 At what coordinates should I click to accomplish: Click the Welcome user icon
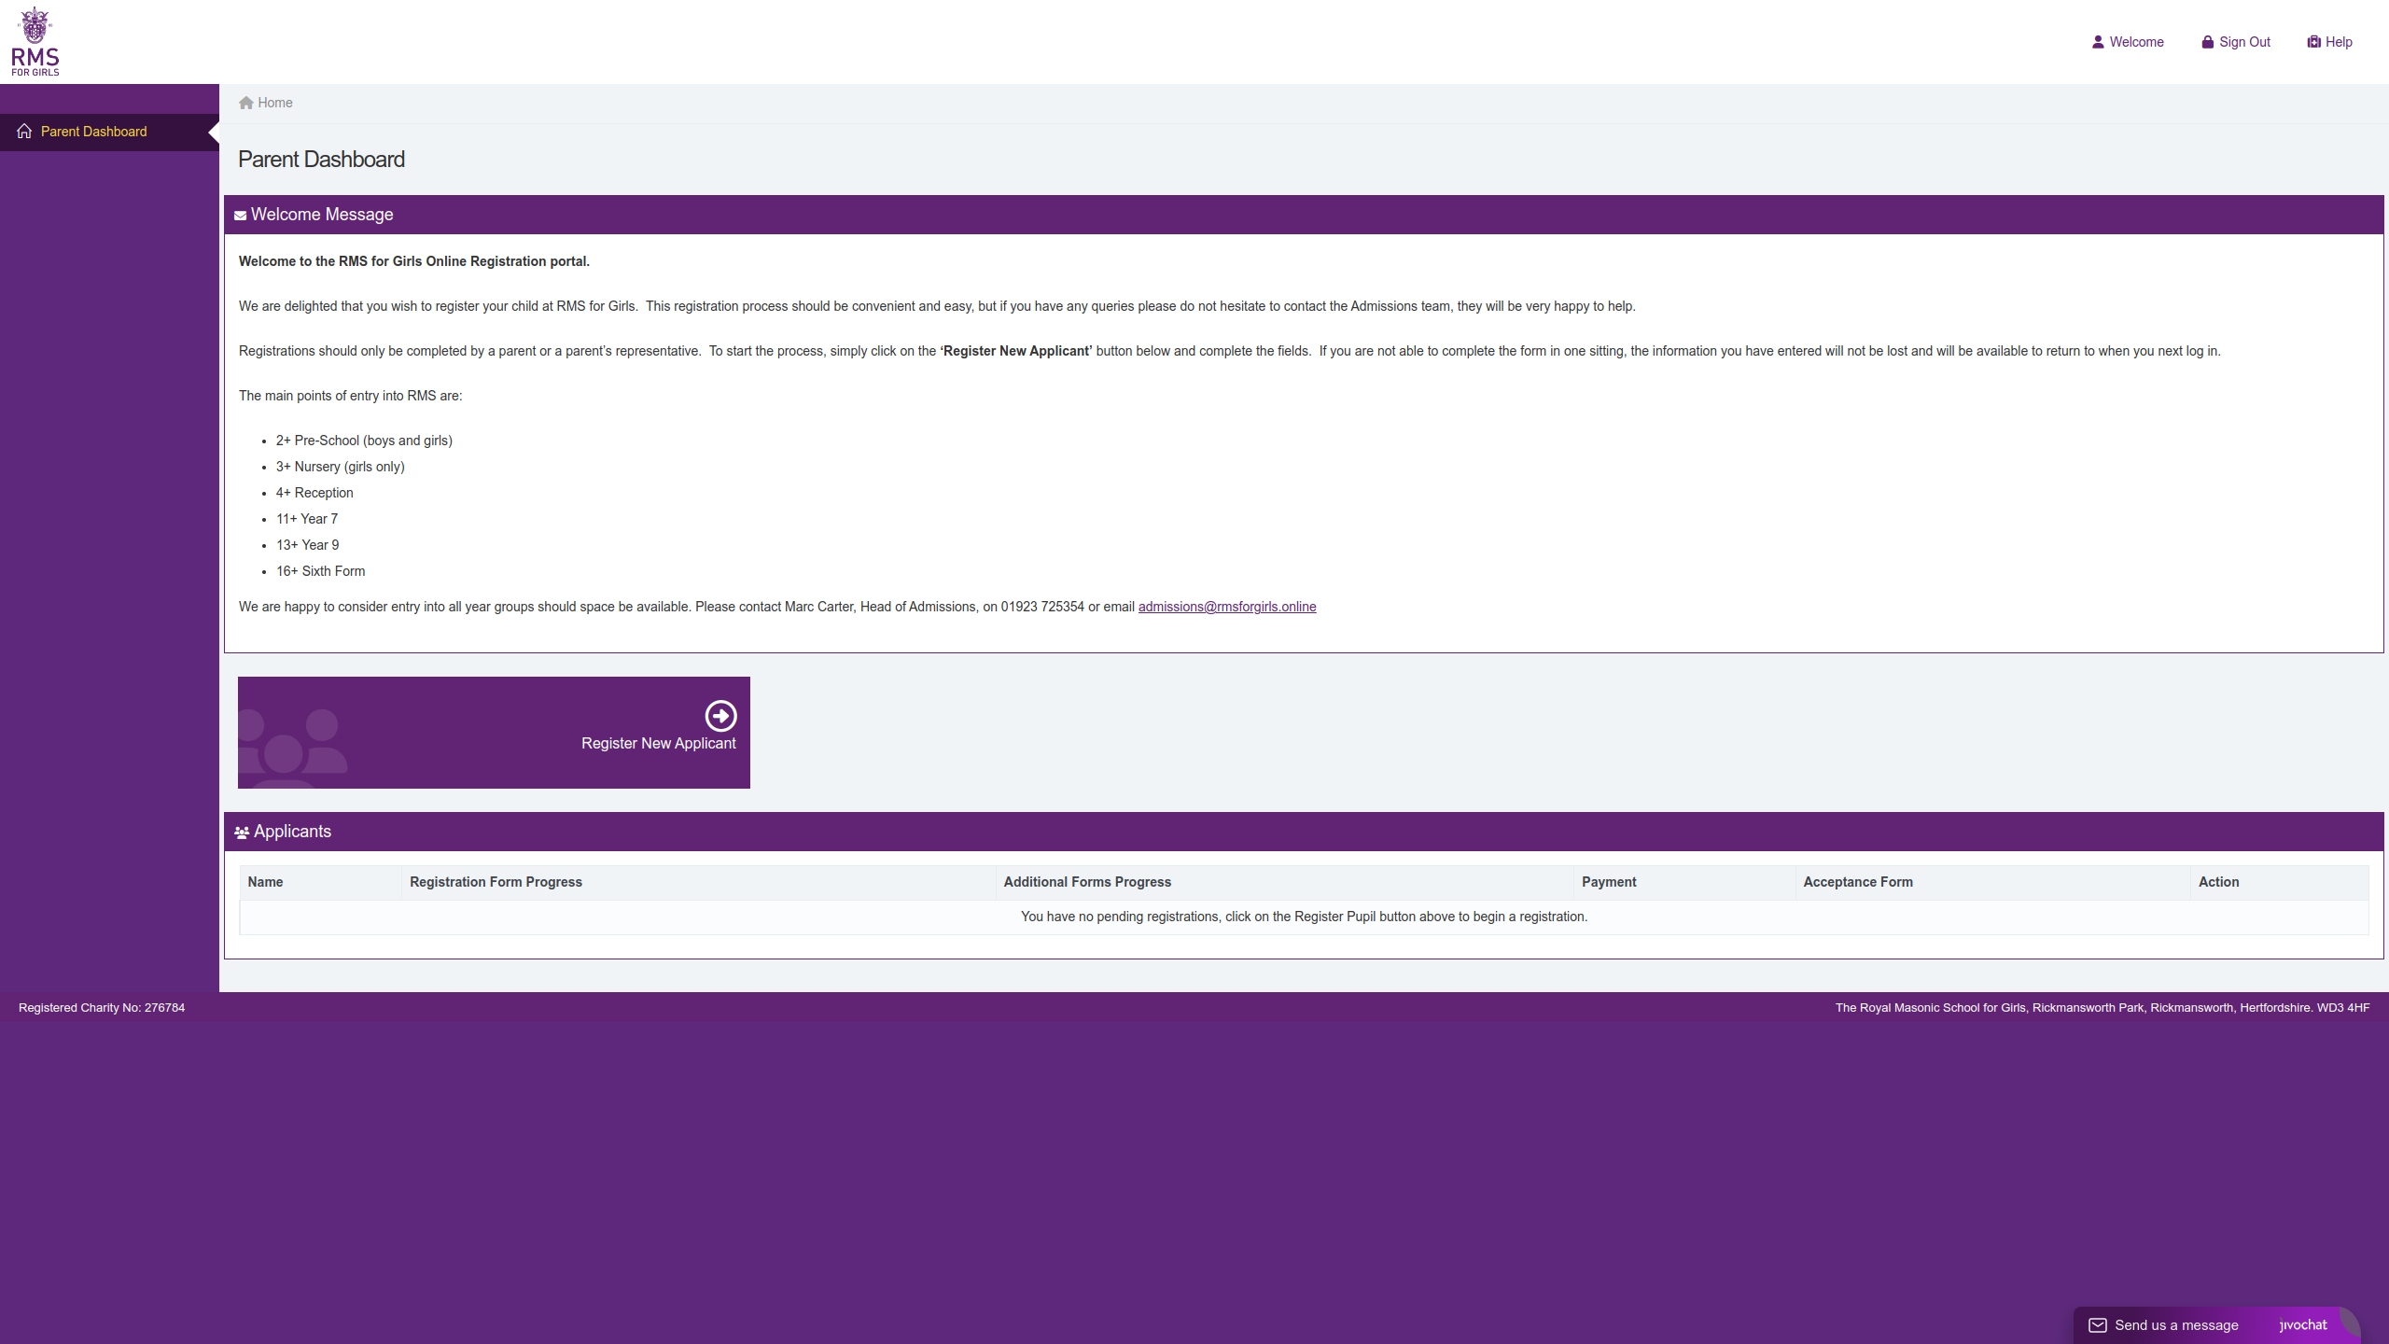pos(2098,42)
